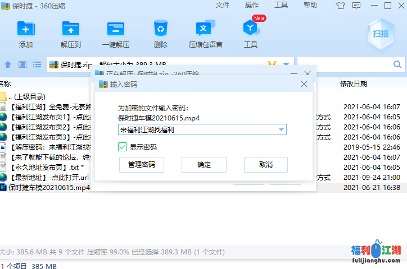Open the 操作 (Operations) menu
The width and height of the screenshot is (407, 269).
[x=252, y=5]
